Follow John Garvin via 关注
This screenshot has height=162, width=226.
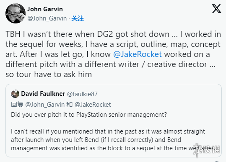(78, 18)
